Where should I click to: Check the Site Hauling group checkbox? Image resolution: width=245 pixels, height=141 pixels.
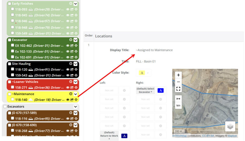point(10,64)
